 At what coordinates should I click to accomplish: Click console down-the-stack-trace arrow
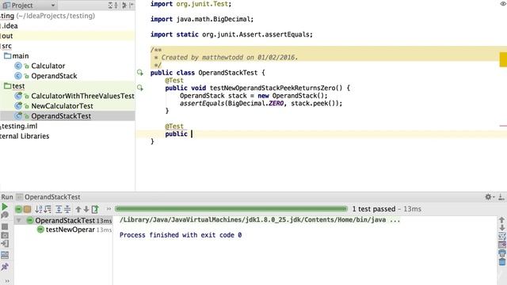[x=501, y=228]
